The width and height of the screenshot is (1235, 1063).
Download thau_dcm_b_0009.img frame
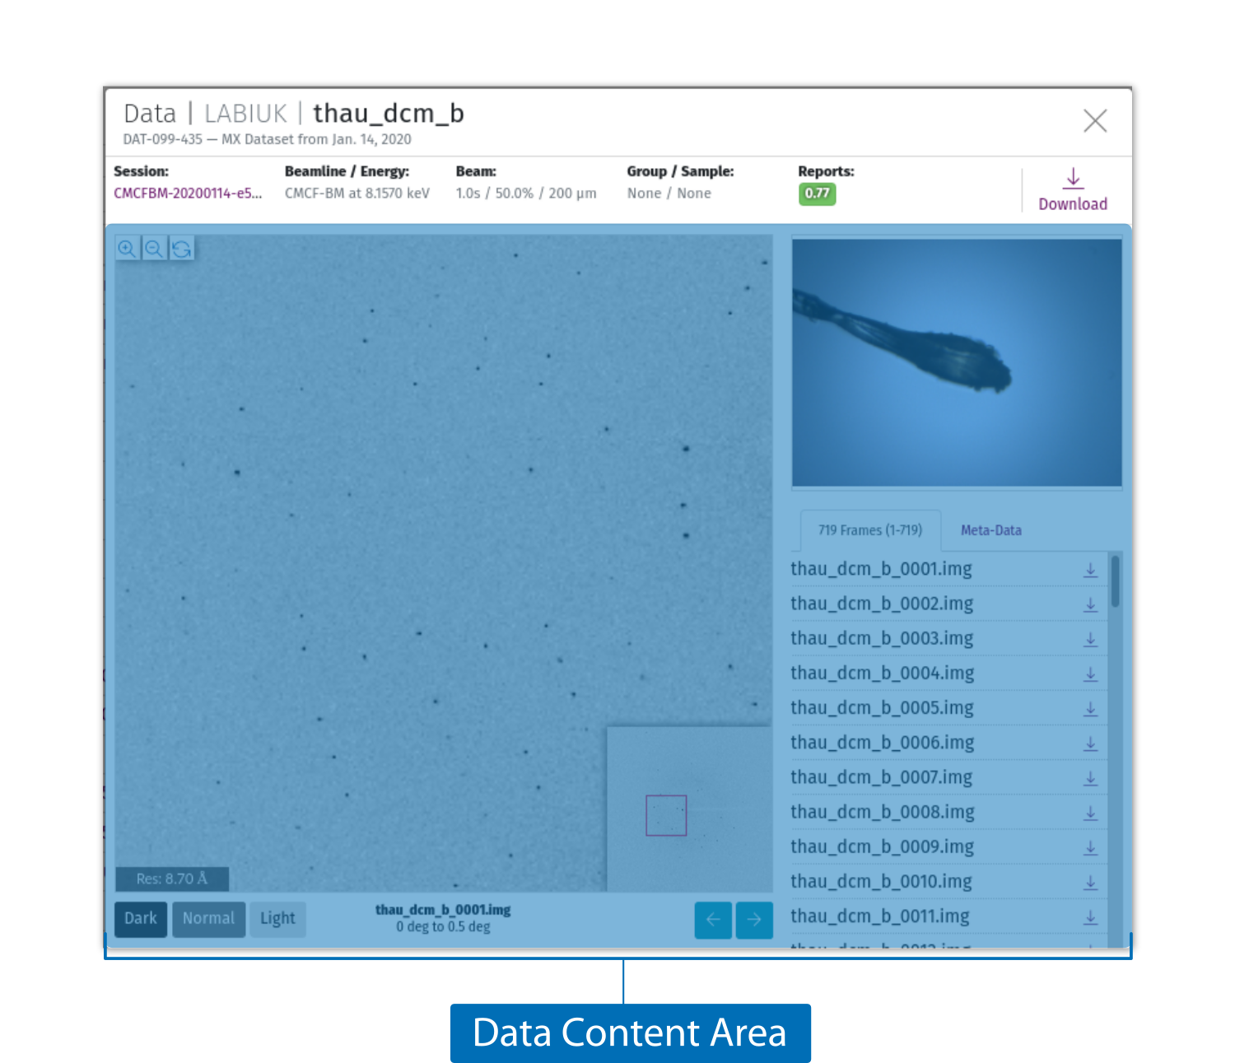pos(1090,847)
